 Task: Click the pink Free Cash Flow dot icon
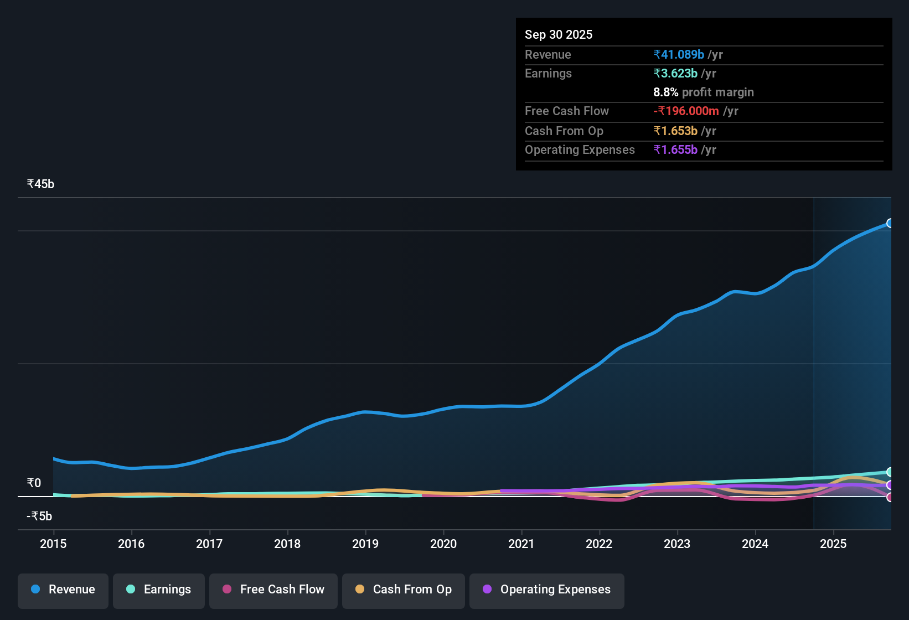(x=226, y=590)
